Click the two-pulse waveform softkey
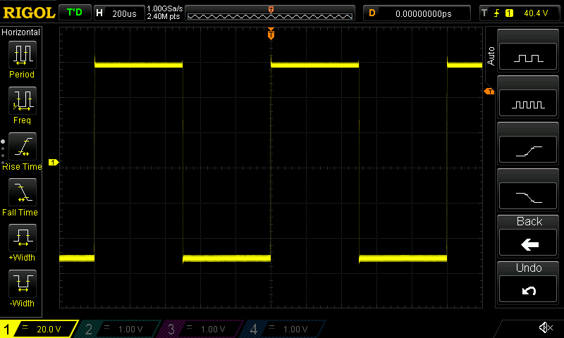Image resolution: width=564 pixels, height=338 pixels. (528, 57)
